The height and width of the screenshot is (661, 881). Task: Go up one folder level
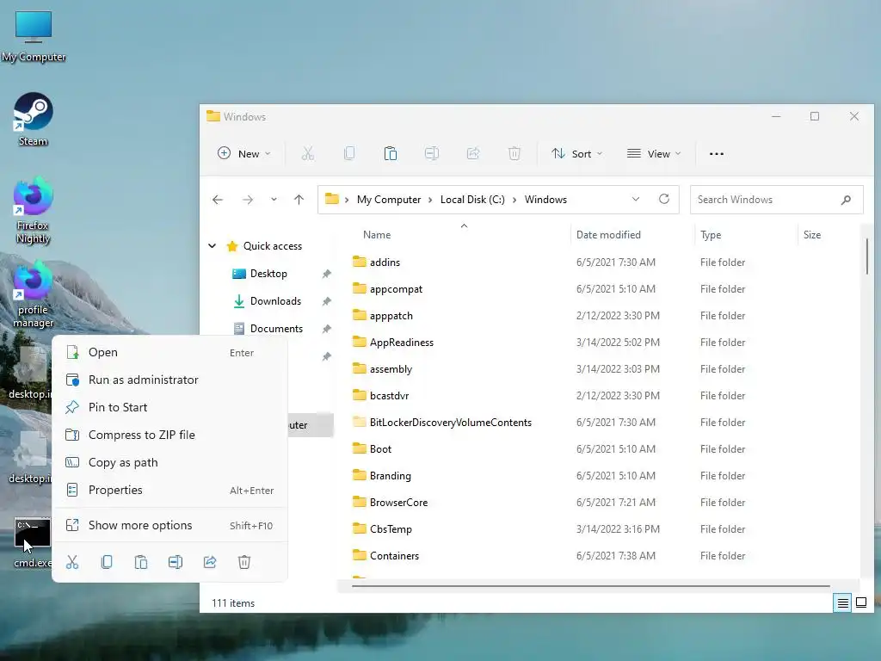click(x=299, y=200)
